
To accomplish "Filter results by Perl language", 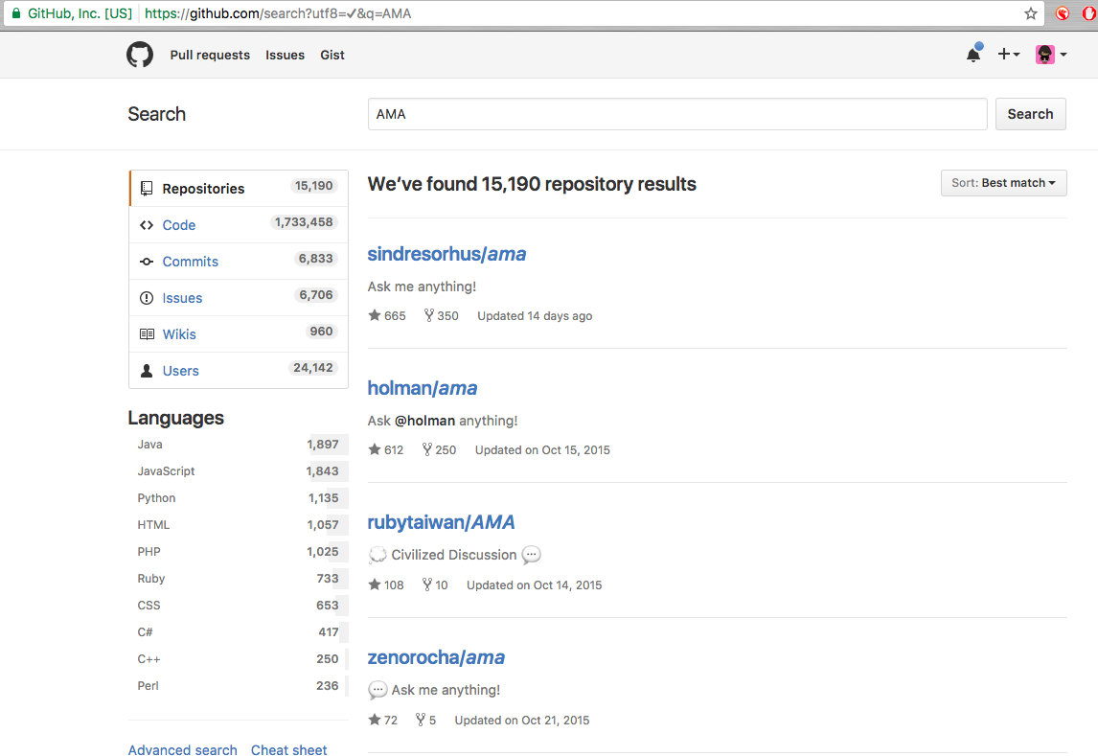I will click(x=238, y=686).
